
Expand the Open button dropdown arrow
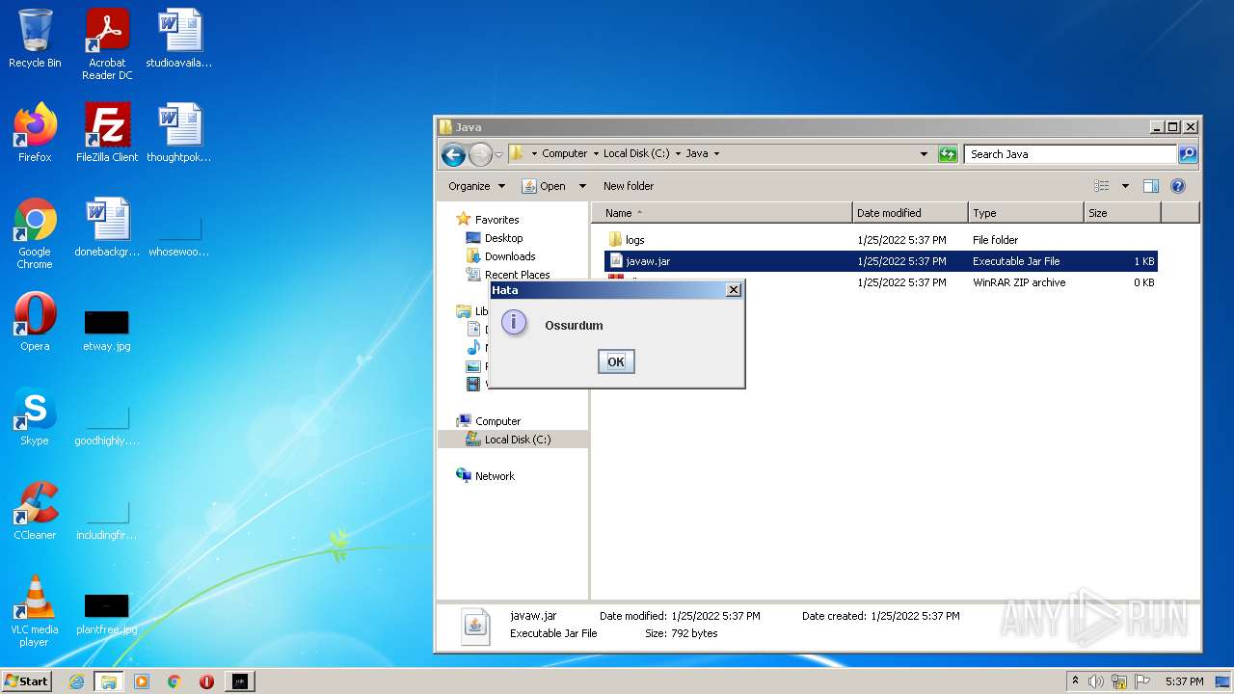[x=582, y=186]
